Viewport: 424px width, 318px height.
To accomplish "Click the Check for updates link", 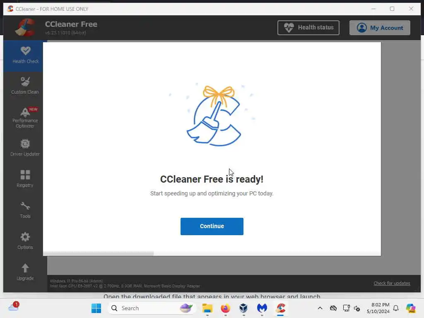I will click(392, 283).
